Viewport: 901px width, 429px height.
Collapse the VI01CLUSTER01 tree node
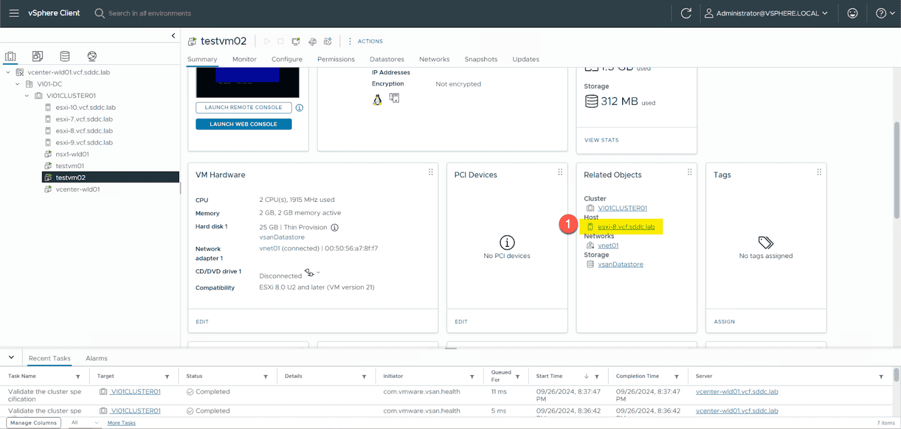[26, 96]
